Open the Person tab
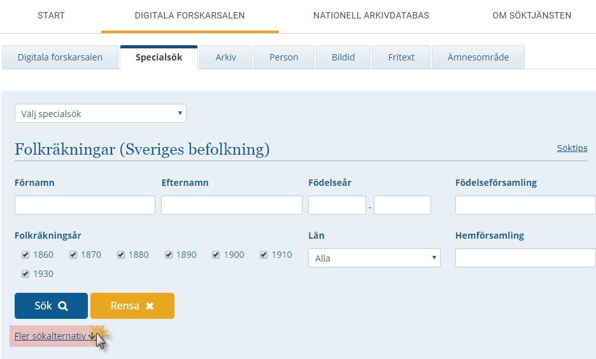 [283, 57]
